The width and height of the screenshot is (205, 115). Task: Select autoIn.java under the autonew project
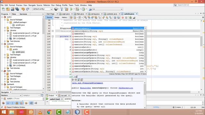click(x=20, y=52)
